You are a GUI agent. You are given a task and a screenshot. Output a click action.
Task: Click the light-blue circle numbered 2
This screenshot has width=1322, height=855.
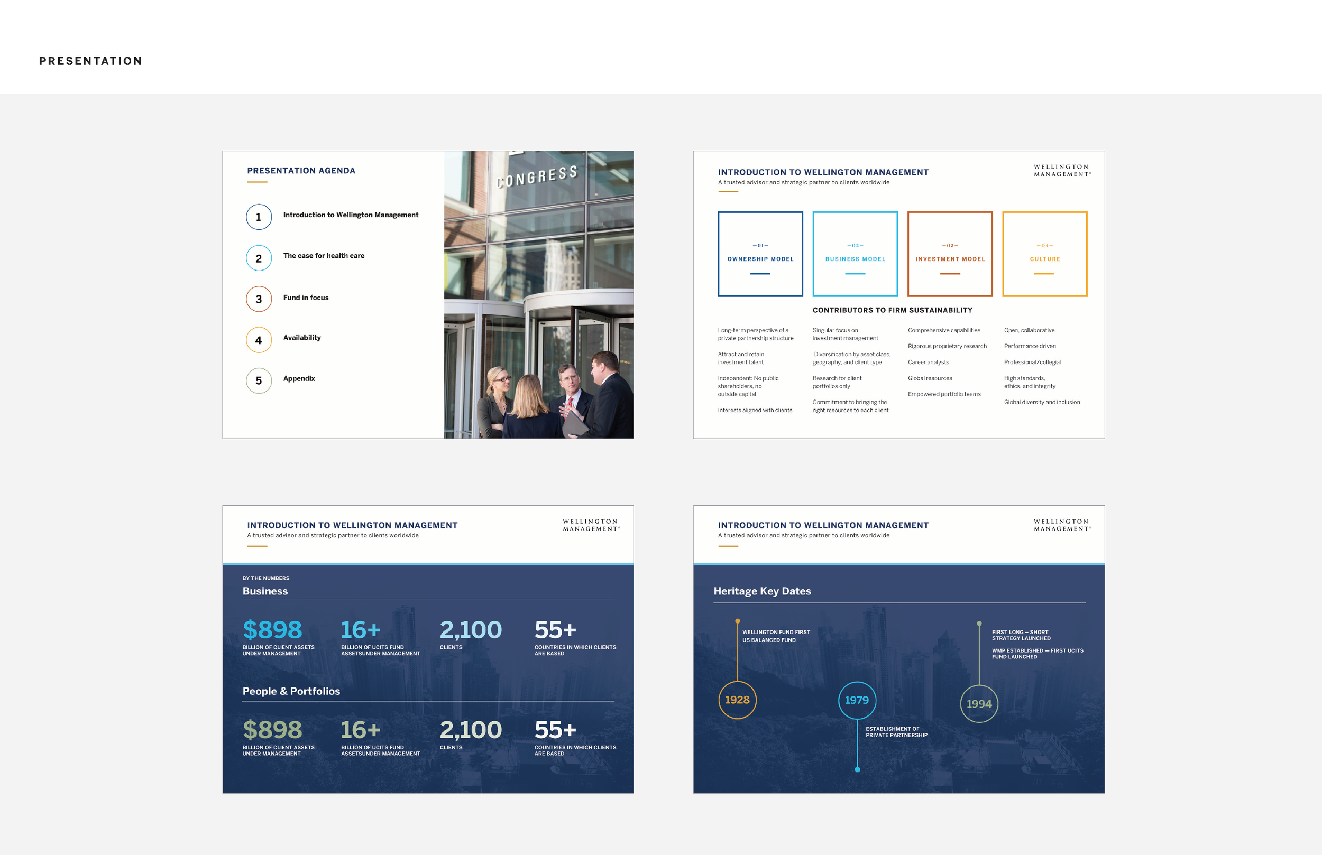[x=259, y=258]
